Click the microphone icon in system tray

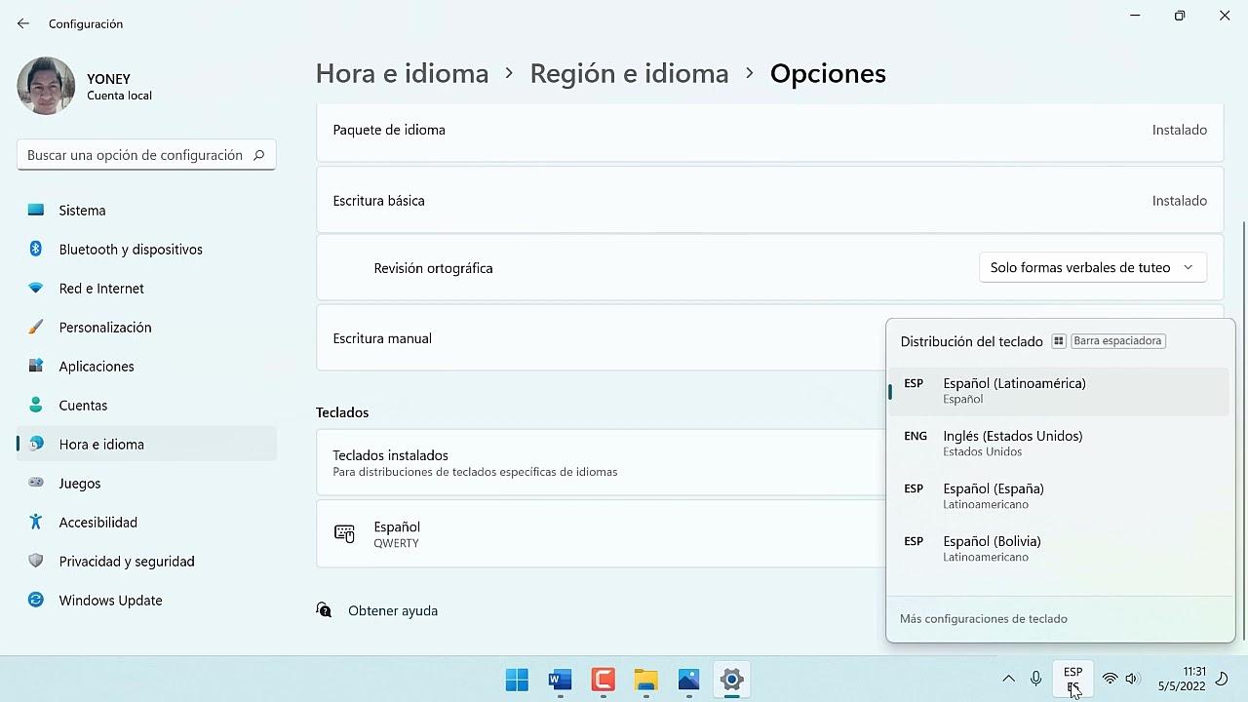pyautogui.click(x=1035, y=679)
